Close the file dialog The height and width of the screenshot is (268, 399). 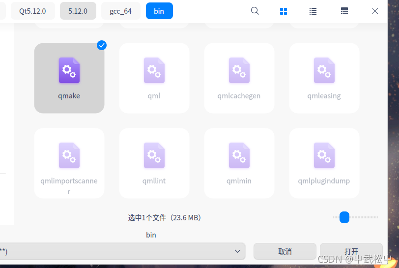click(x=375, y=11)
